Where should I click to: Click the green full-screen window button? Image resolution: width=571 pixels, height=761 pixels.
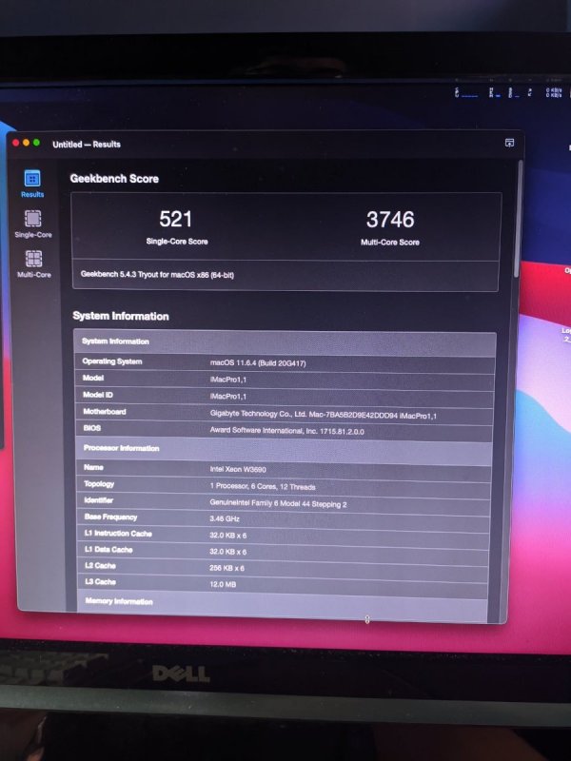(36, 143)
